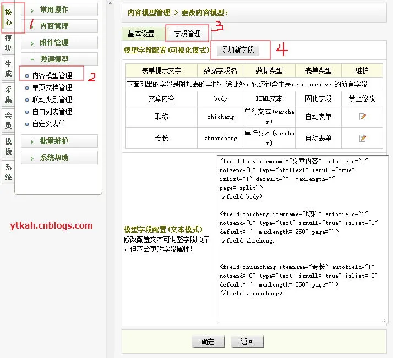Open 单页文档管理 link
Viewport: 393px width, 358px height.
(x=52, y=88)
